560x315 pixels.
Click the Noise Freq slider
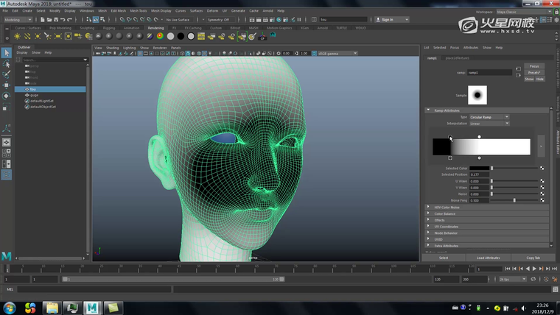pos(514,200)
